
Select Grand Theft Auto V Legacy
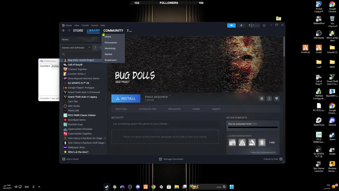pyautogui.click(x=83, y=97)
